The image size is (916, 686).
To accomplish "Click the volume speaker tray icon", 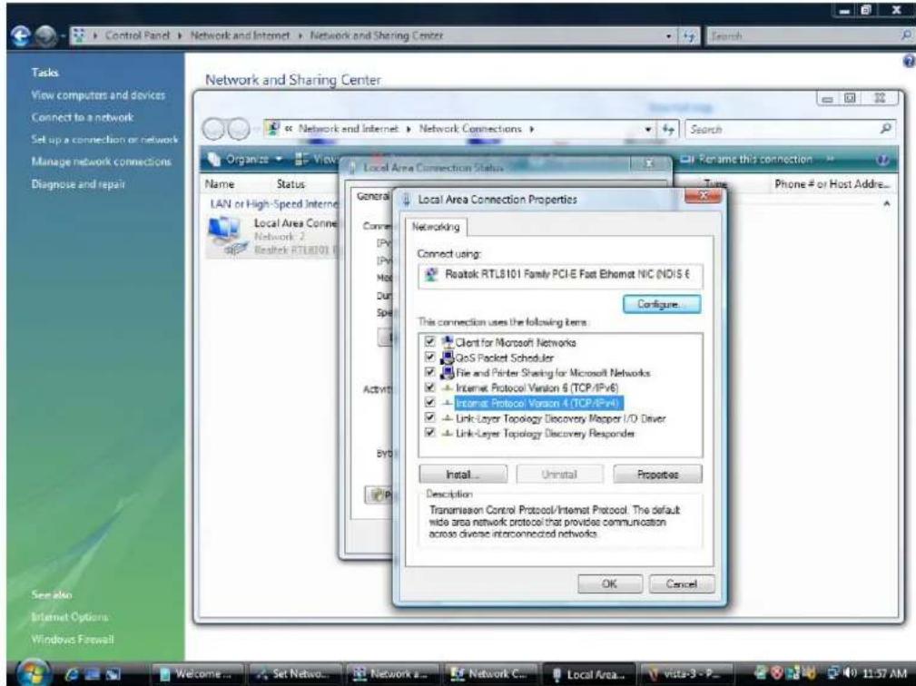I will [852, 673].
